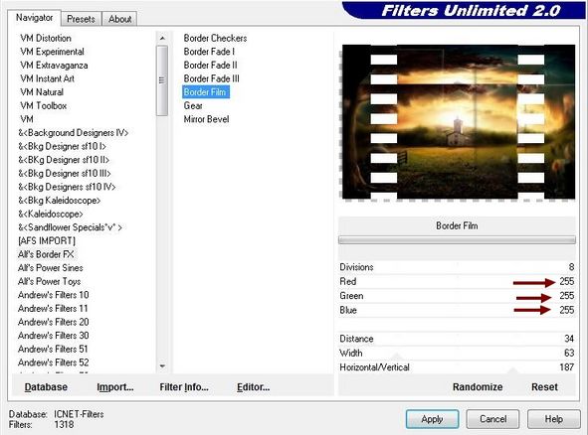Select the plain VM category
Screen dimensions: 588x435
pos(27,119)
